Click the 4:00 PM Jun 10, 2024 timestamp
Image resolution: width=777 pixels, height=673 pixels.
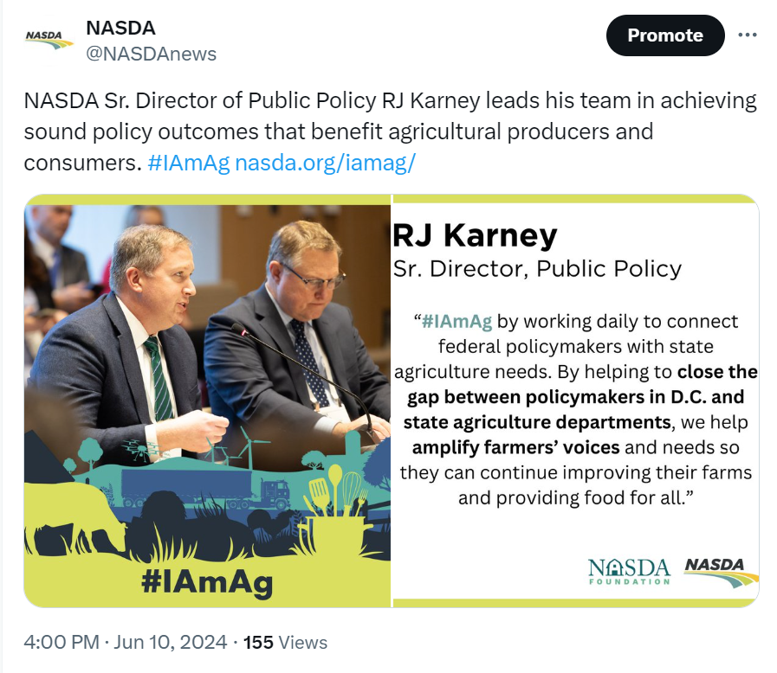(x=126, y=642)
